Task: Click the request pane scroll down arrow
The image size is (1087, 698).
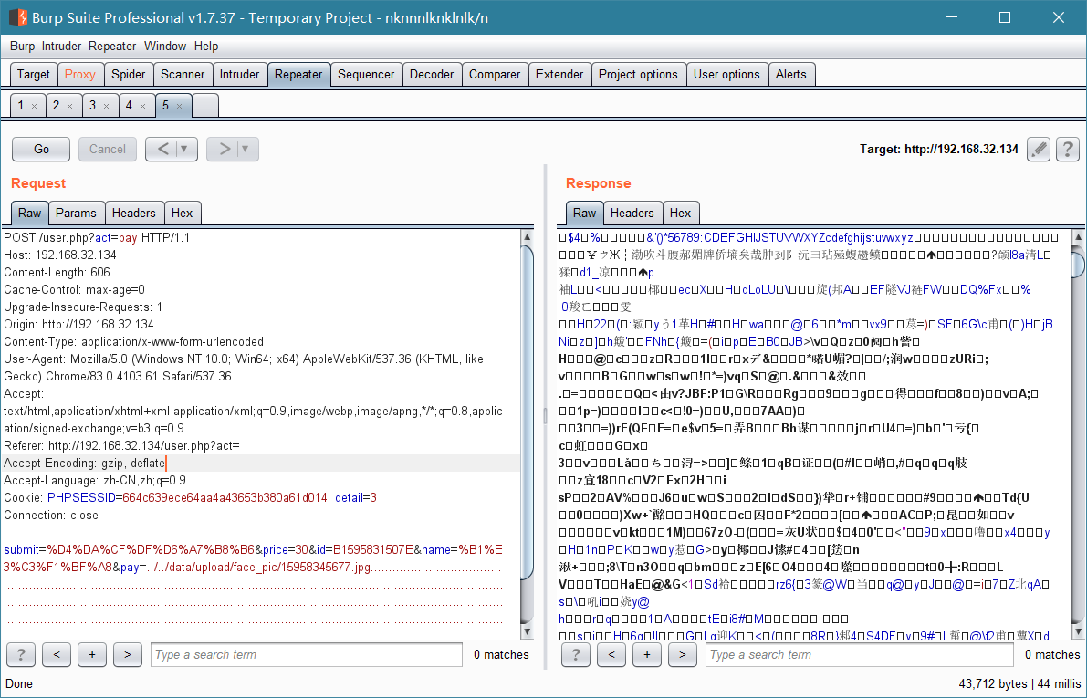Action: (x=527, y=631)
